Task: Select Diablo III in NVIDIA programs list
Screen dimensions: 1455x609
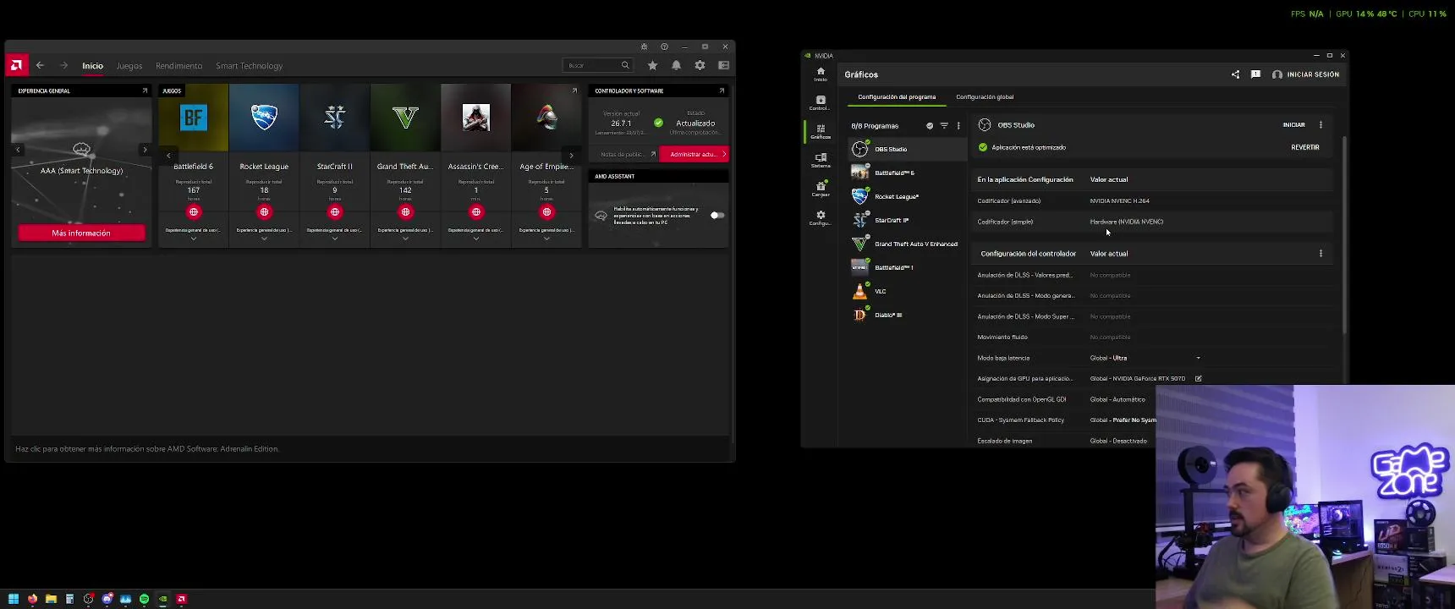Action: (x=907, y=315)
